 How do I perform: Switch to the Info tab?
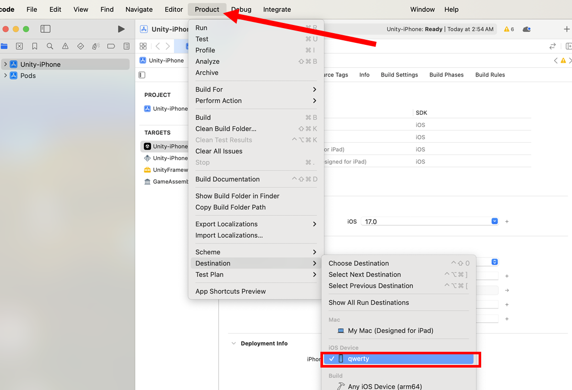(x=364, y=75)
